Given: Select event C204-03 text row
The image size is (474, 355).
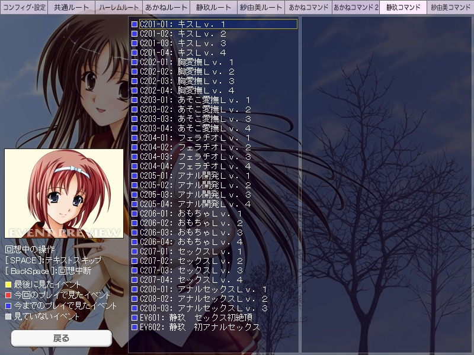Looking at the screenshot, I should point(196,157).
